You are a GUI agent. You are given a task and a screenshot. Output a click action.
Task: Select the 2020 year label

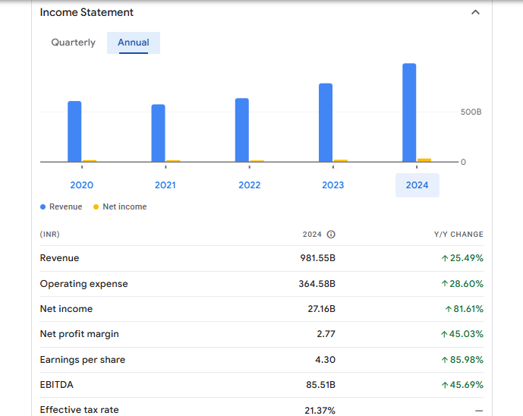(82, 185)
